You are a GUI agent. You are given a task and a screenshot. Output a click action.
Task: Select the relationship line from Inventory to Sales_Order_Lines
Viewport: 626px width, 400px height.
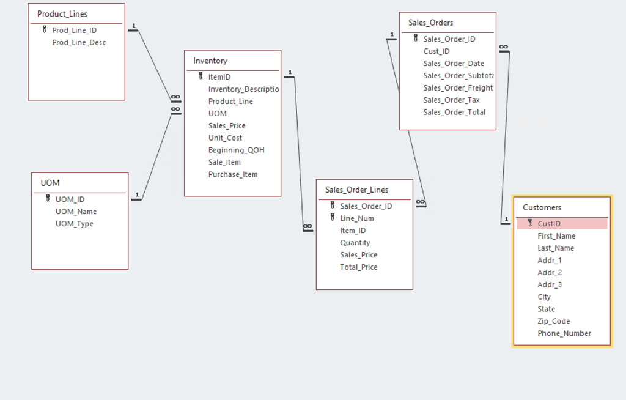[299, 152]
